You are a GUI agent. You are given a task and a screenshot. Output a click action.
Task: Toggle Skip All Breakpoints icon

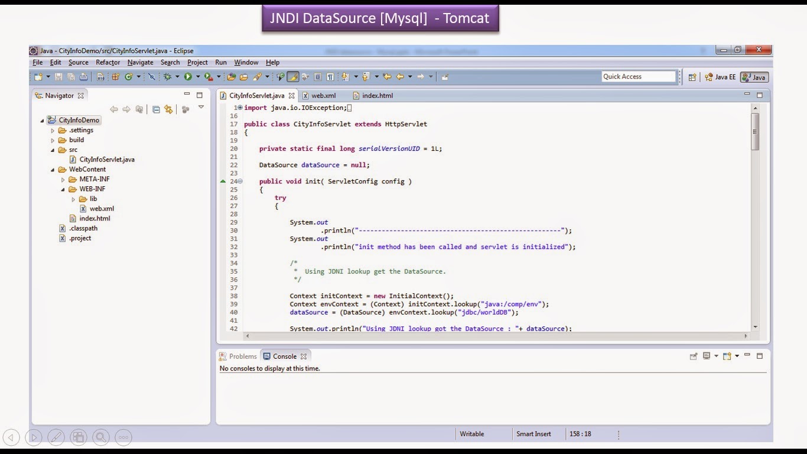[152, 77]
